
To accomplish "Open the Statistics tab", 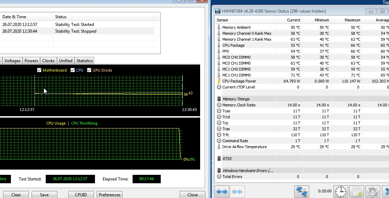I will tap(85, 61).
